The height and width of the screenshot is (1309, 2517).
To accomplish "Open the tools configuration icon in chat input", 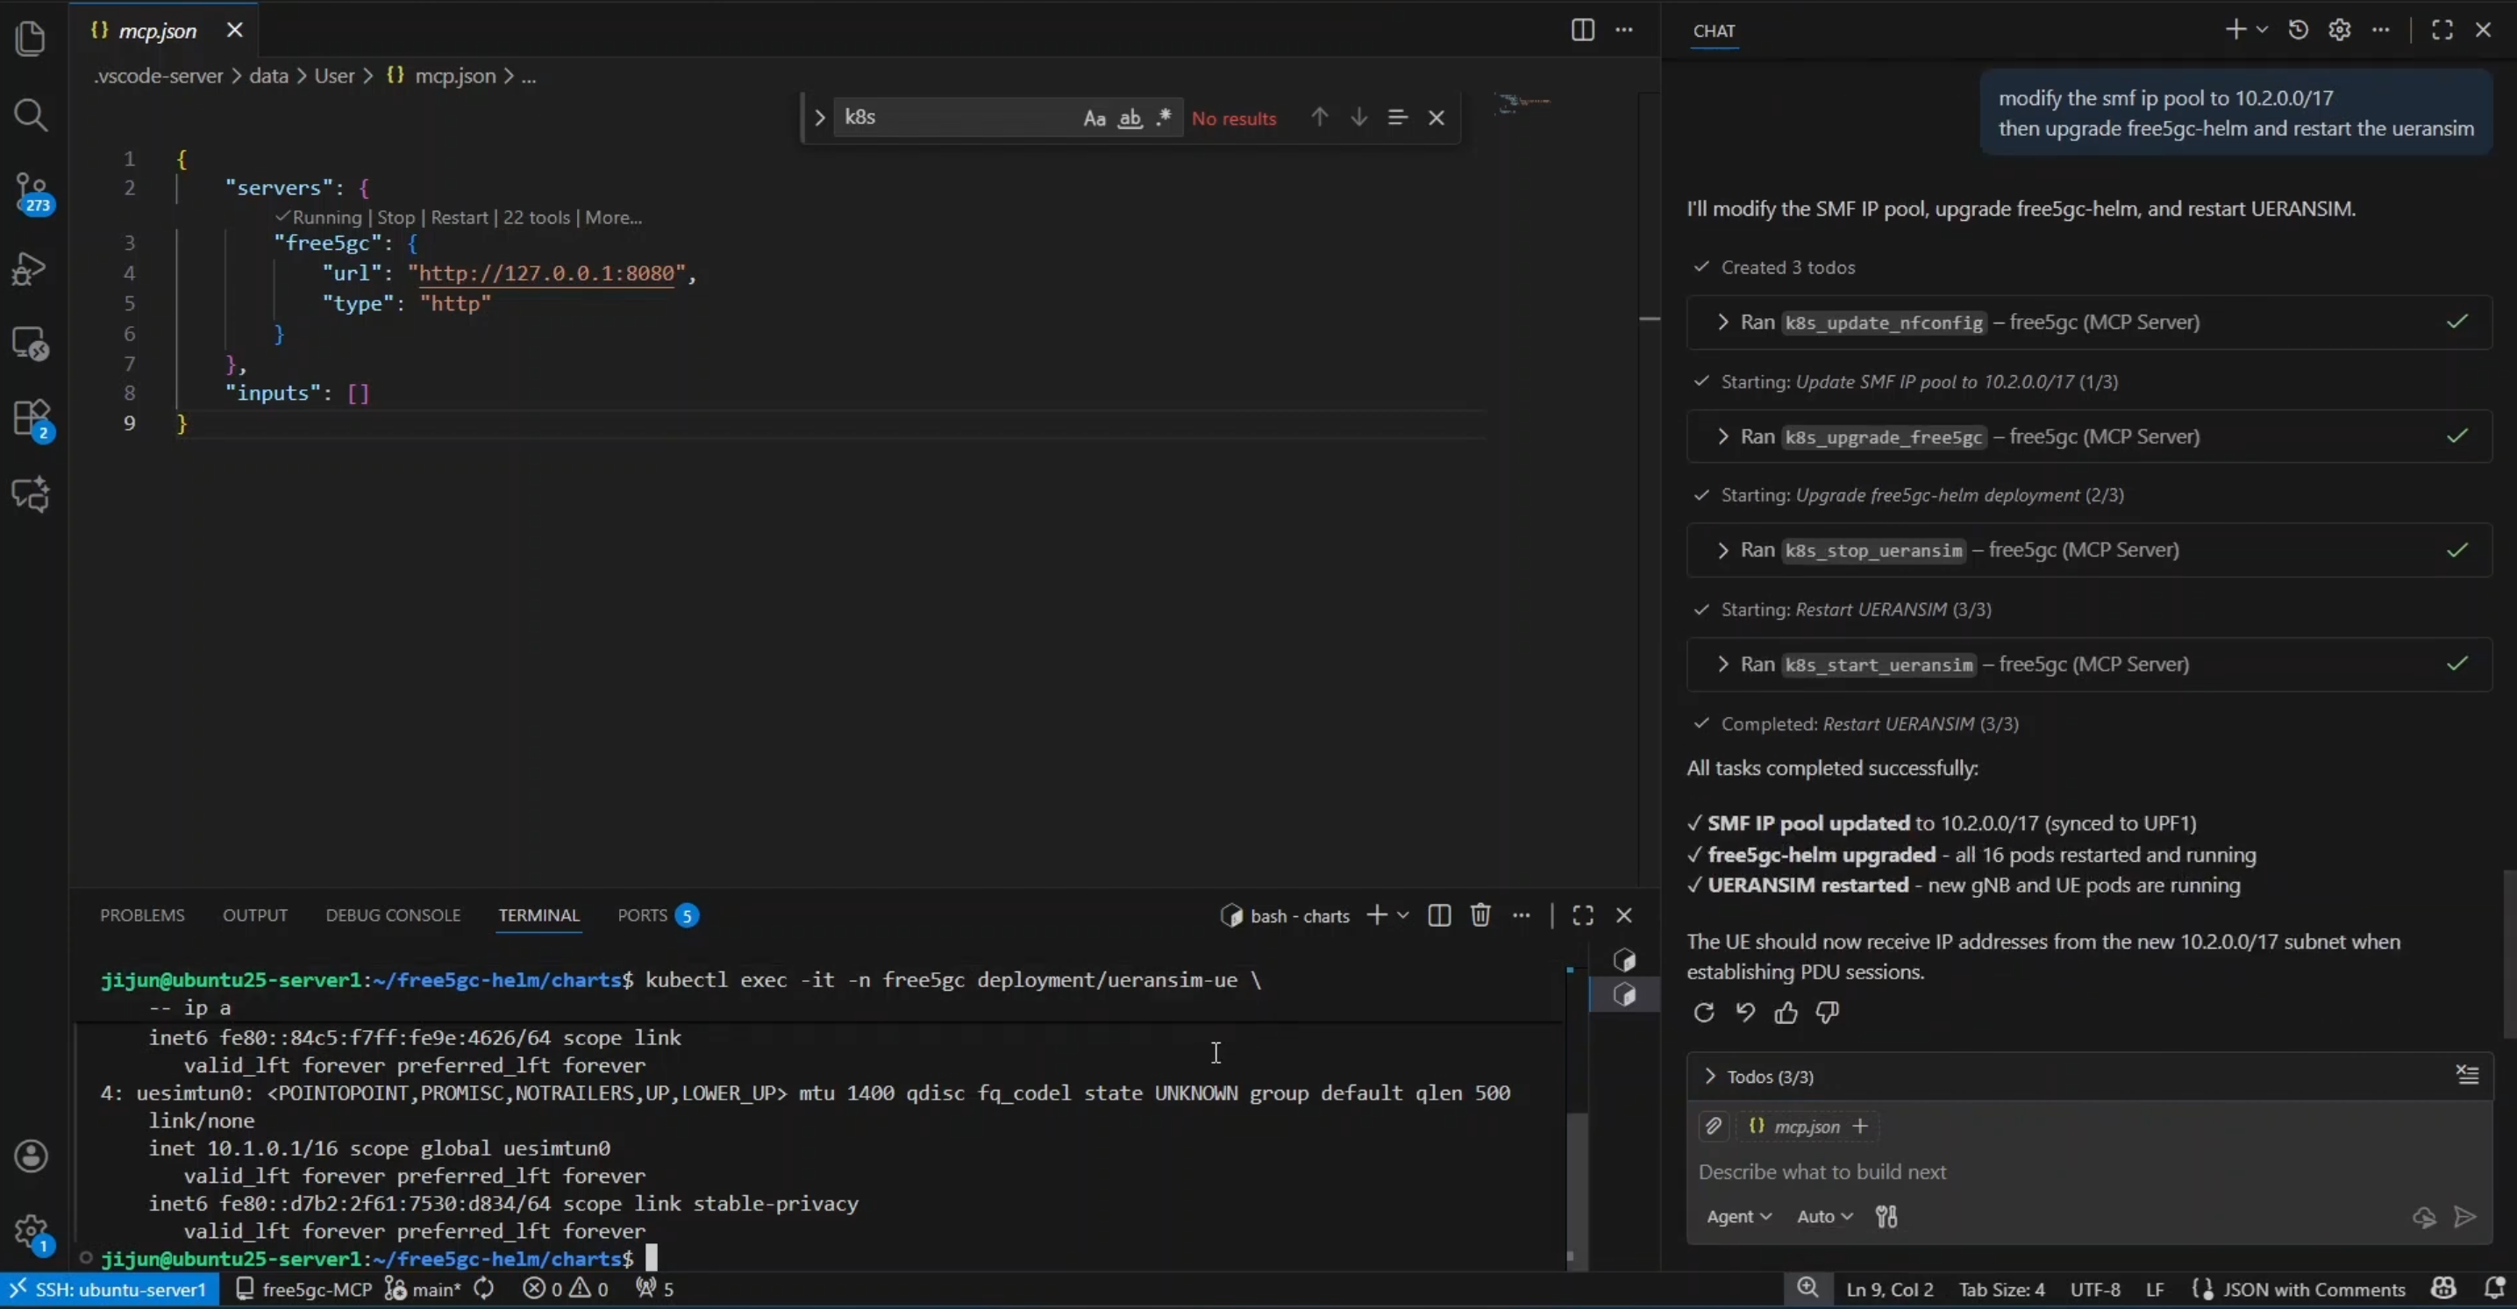I will click(x=1886, y=1216).
